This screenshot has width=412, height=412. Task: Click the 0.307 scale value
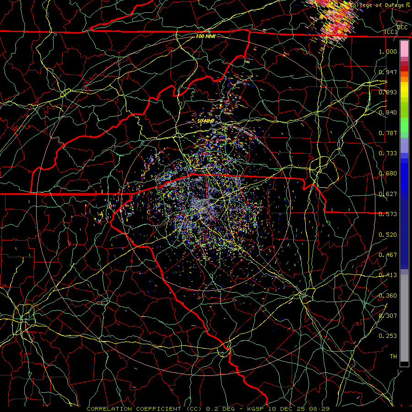(x=388, y=316)
